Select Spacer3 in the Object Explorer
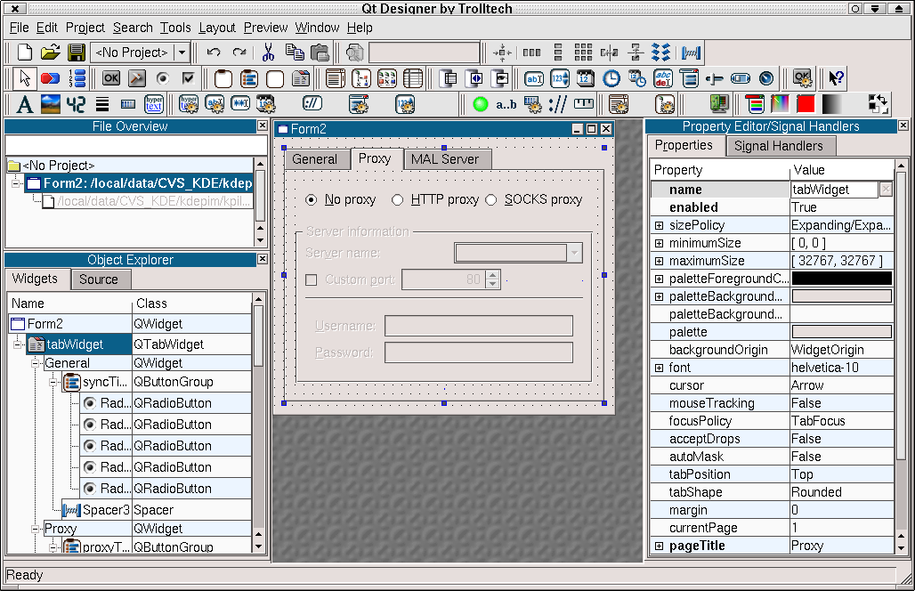Image resolution: width=915 pixels, height=591 pixels. [x=105, y=510]
